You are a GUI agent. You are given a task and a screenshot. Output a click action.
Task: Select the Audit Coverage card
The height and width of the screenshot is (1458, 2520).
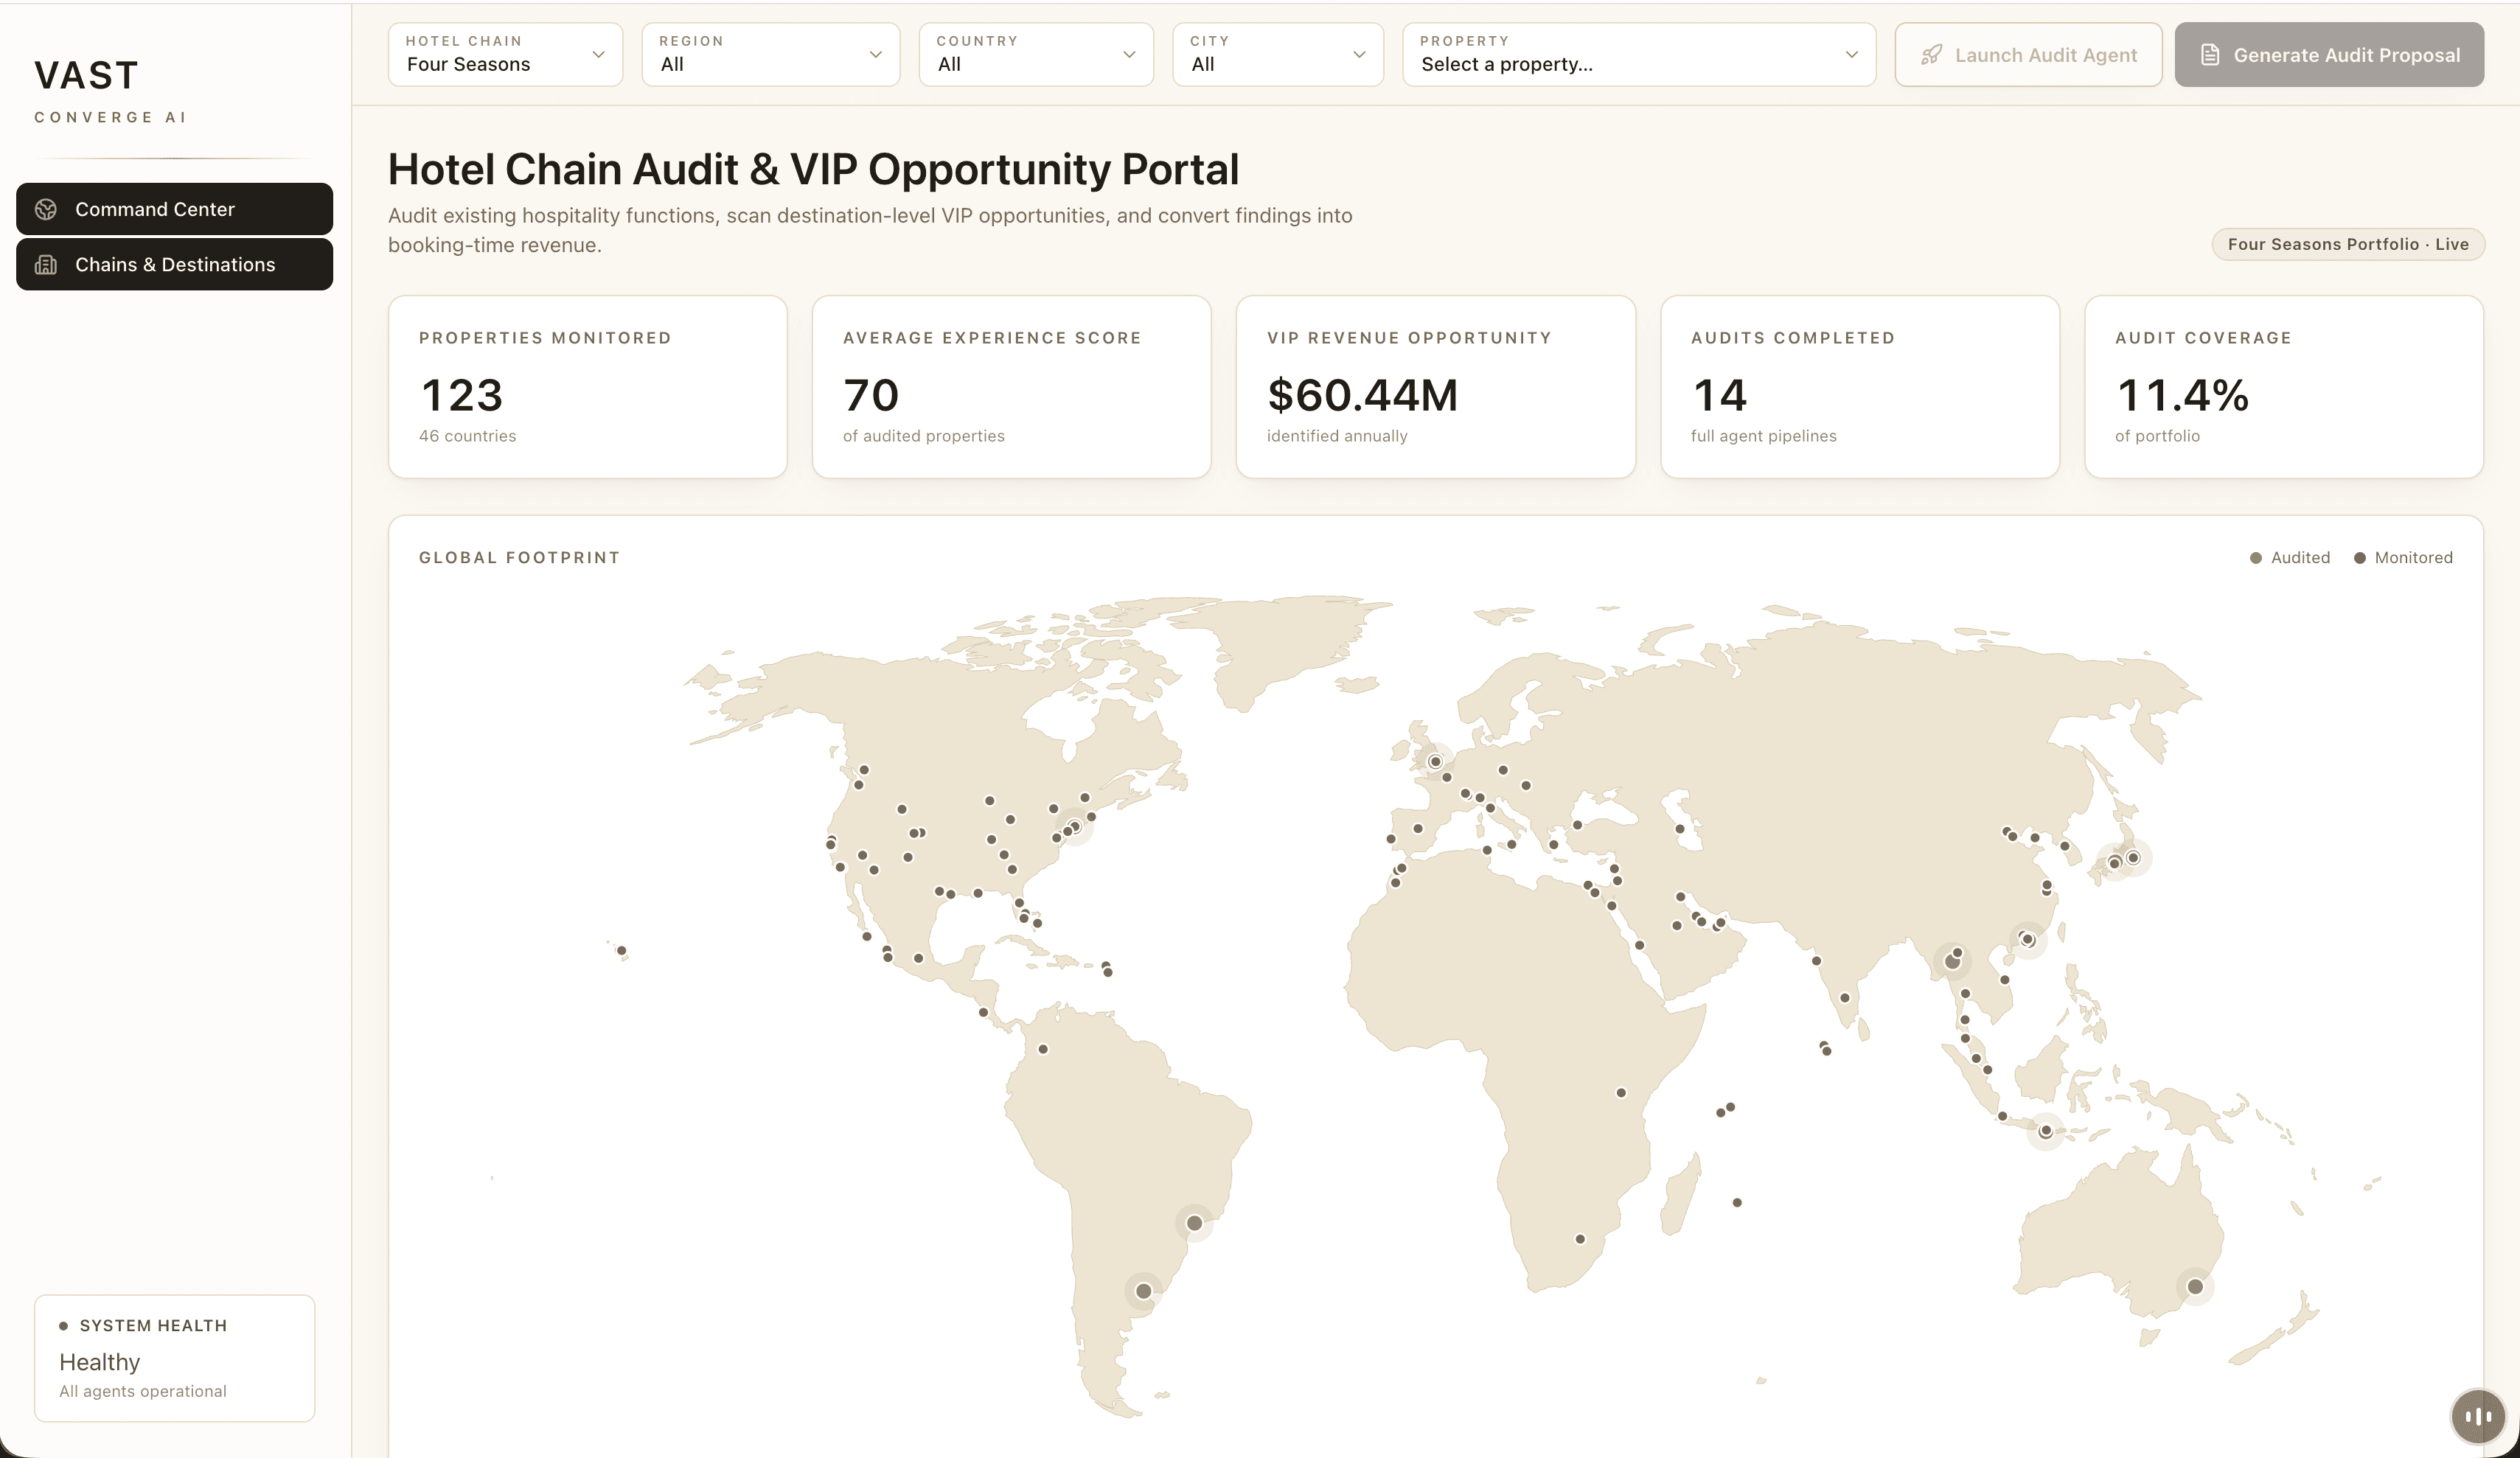click(2283, 387)
